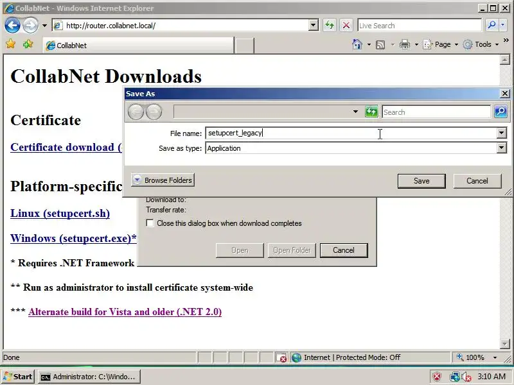Open the Certificate download link
The image size is (514, 385).
tap(66, 148)
